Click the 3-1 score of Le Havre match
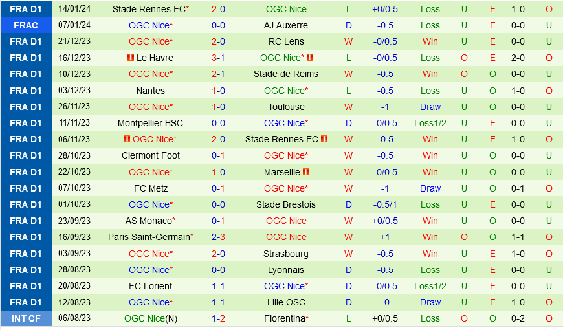This screenshot has height=330, width=563. click(218, 58)
